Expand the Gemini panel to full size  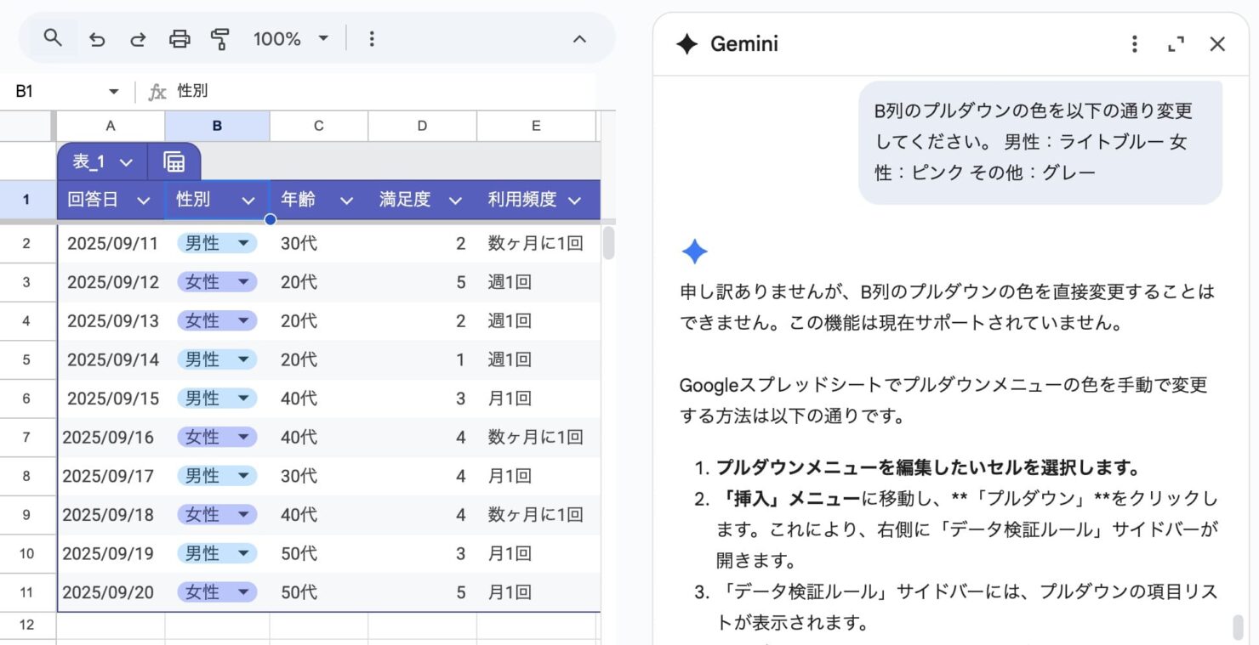point(1176,44)
